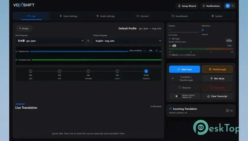Viewport: 248px width, 141px height.
Task: Click the wave sensitivity value field
Action: [151, 50]
